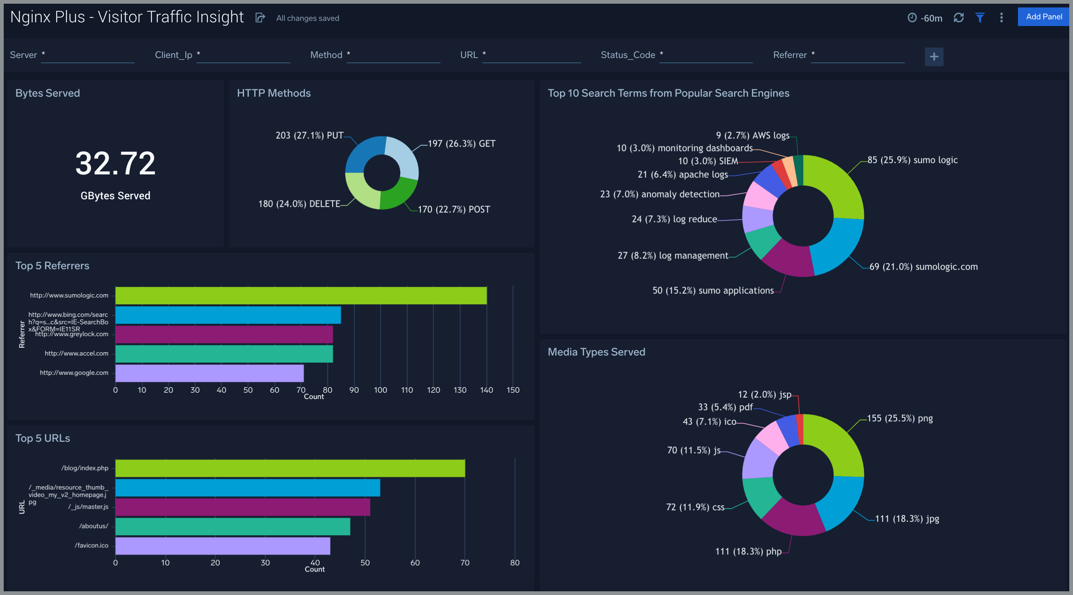The height and width of the screenshot is (595, 1073).
Task: Click the /blog/index.php bar in Top 5 URLs
Action: [x=290, y=468]
